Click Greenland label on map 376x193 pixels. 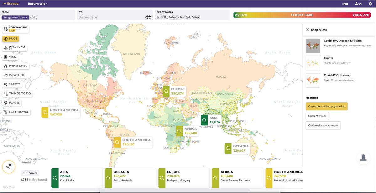131,54
